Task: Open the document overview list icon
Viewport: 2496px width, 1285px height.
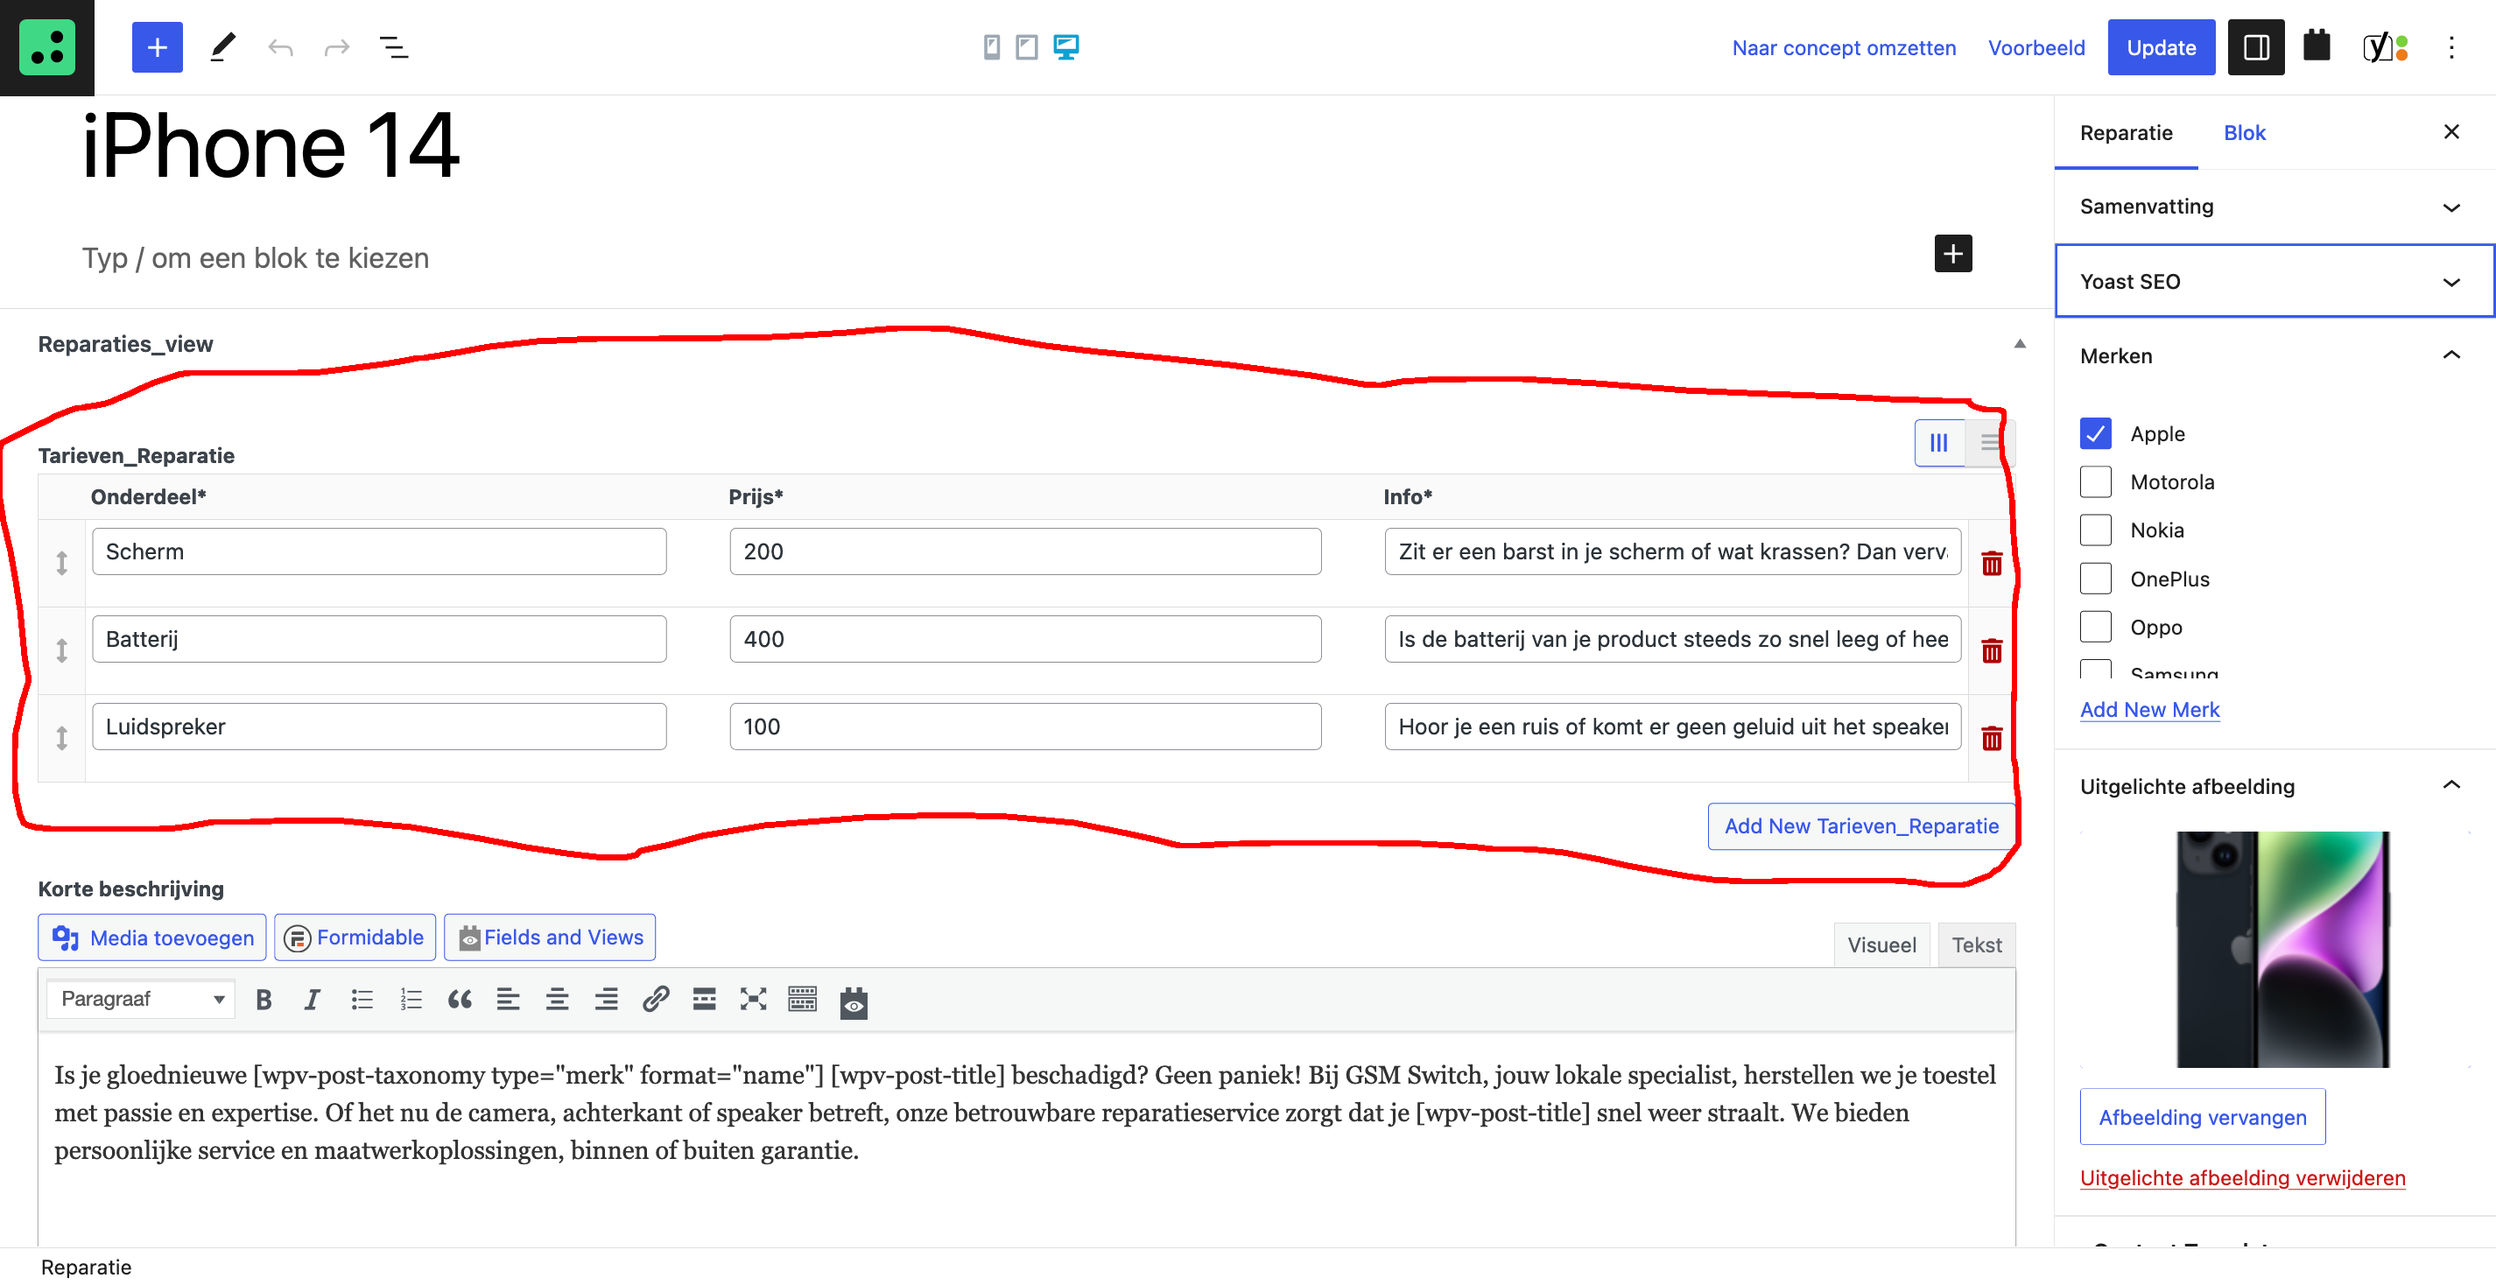Action: 393,46
